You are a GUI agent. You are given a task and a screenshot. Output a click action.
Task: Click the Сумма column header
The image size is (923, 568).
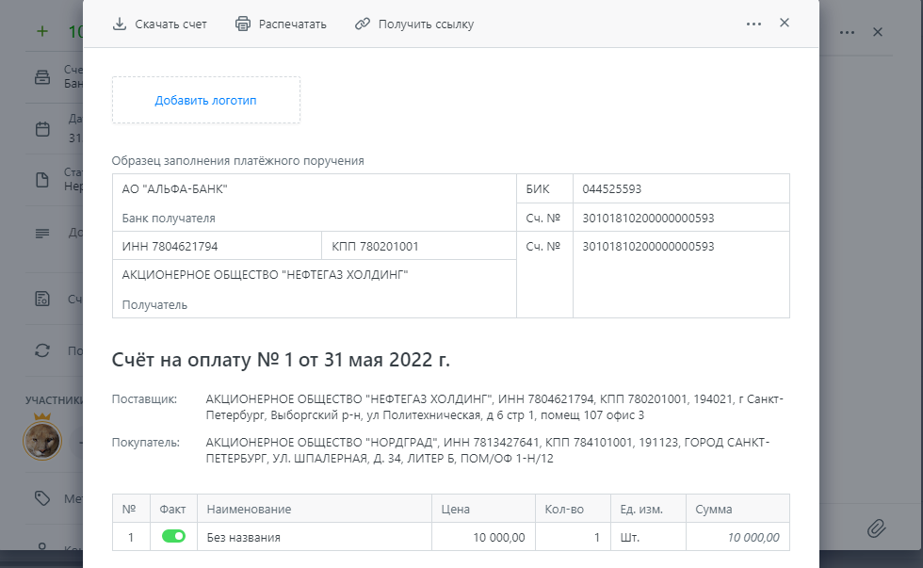click(737, 509)
